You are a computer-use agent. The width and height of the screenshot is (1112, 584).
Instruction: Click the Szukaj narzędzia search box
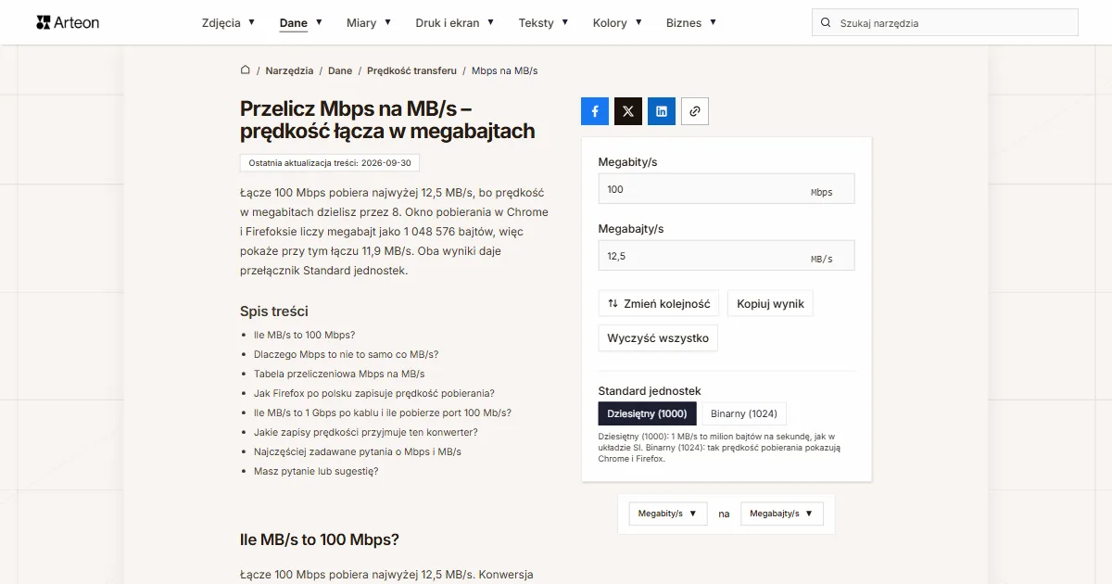(945, 23)
